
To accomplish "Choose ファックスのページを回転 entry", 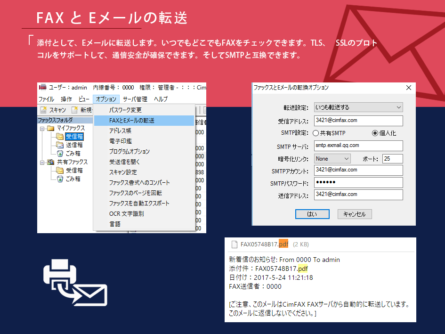I will [x=144, y=193].
